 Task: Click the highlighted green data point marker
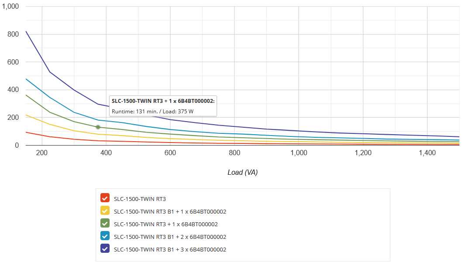(98, 127)
